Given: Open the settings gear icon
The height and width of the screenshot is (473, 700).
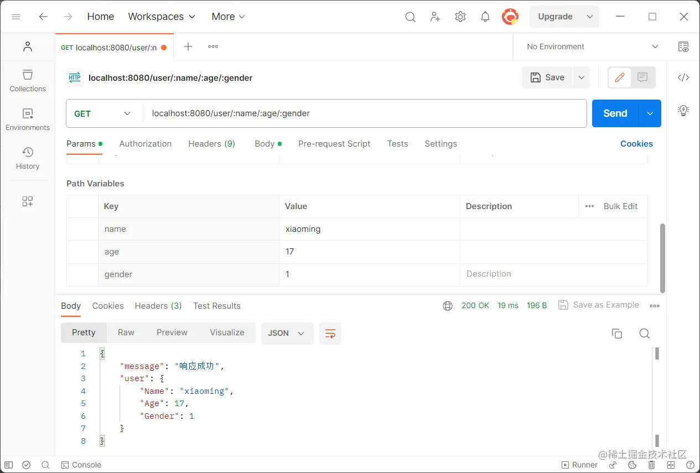Looking at the screenshot, I should [x=460, y=17].
